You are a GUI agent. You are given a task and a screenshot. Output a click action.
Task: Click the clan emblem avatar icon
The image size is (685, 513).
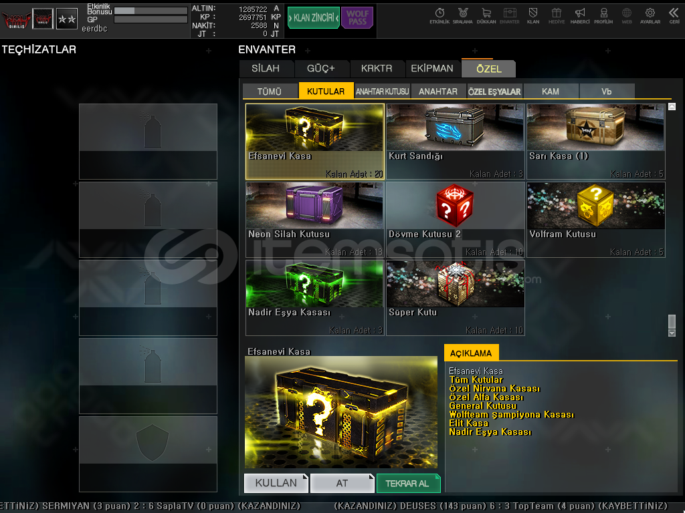point(43,19)
